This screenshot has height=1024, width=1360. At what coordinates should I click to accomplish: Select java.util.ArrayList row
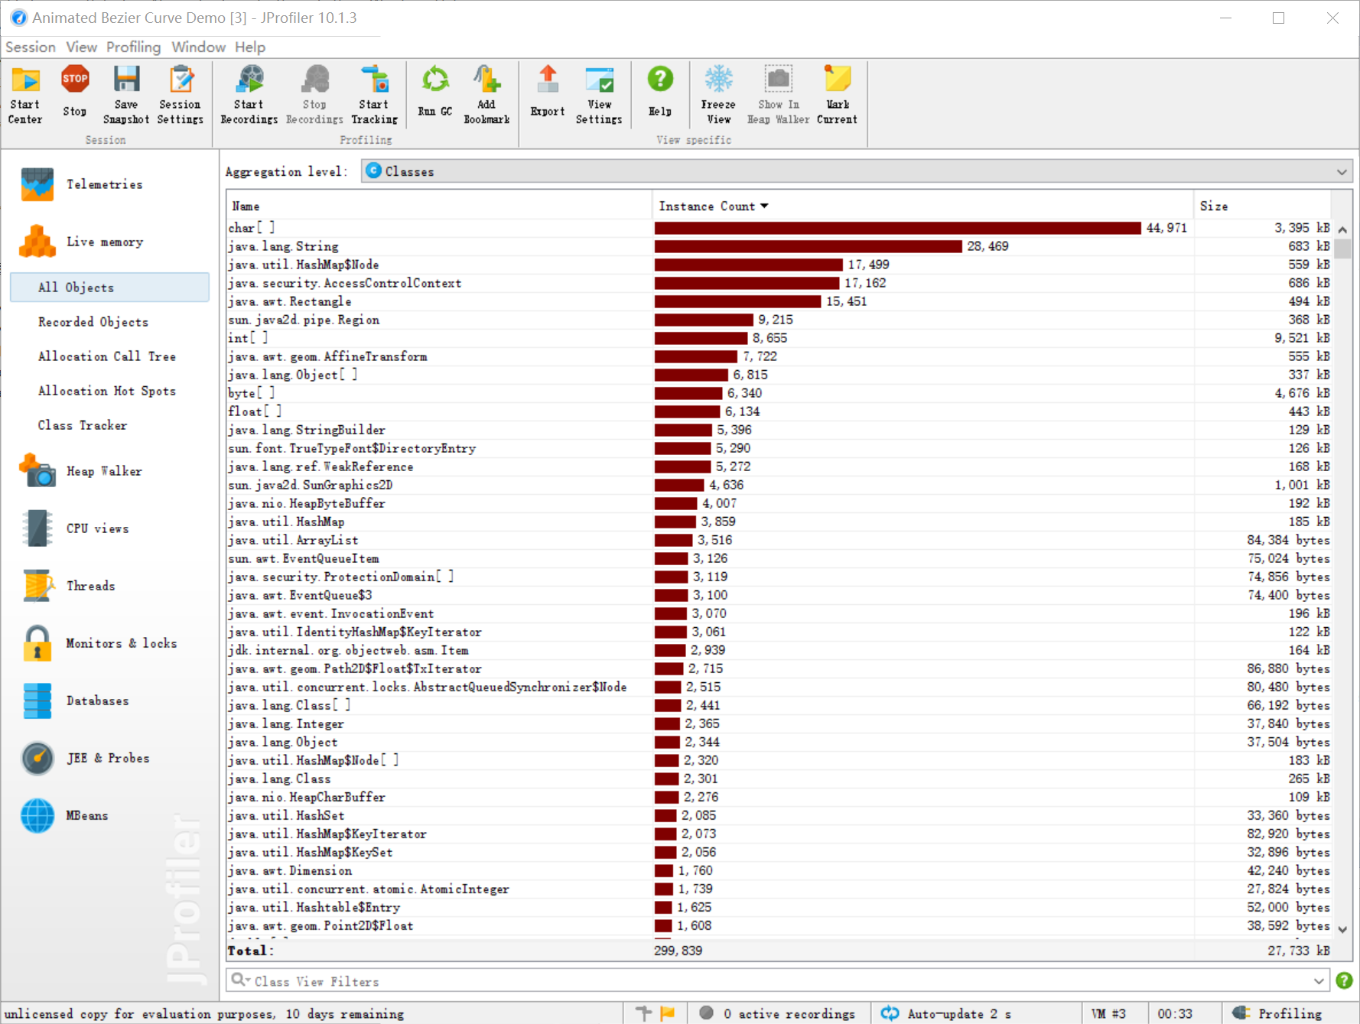point(779,540)
